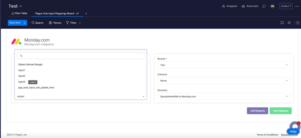Select input2 from the list
This screenshot has width=301, height=138.
22,76
